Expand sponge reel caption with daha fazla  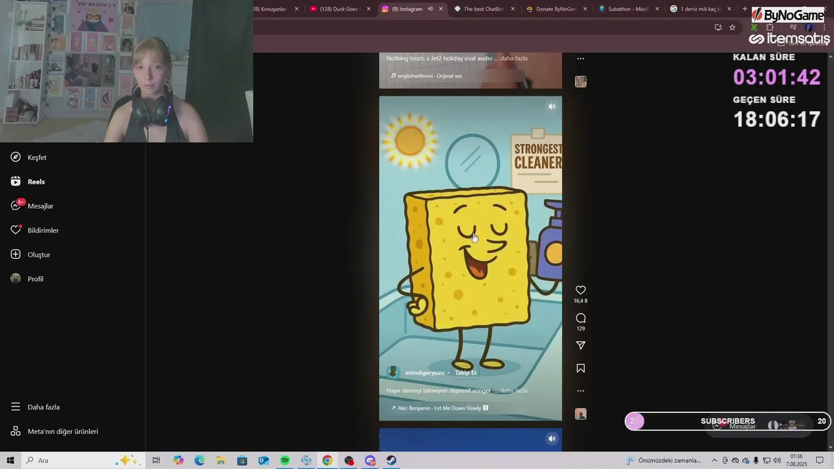(x=513, y=391)
